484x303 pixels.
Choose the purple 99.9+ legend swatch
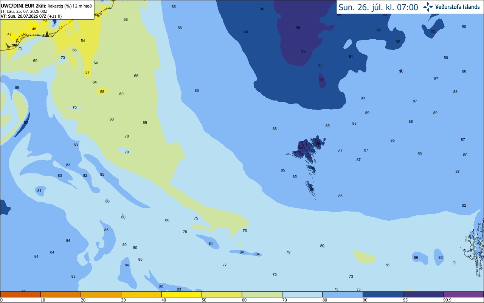coord(463,294)
